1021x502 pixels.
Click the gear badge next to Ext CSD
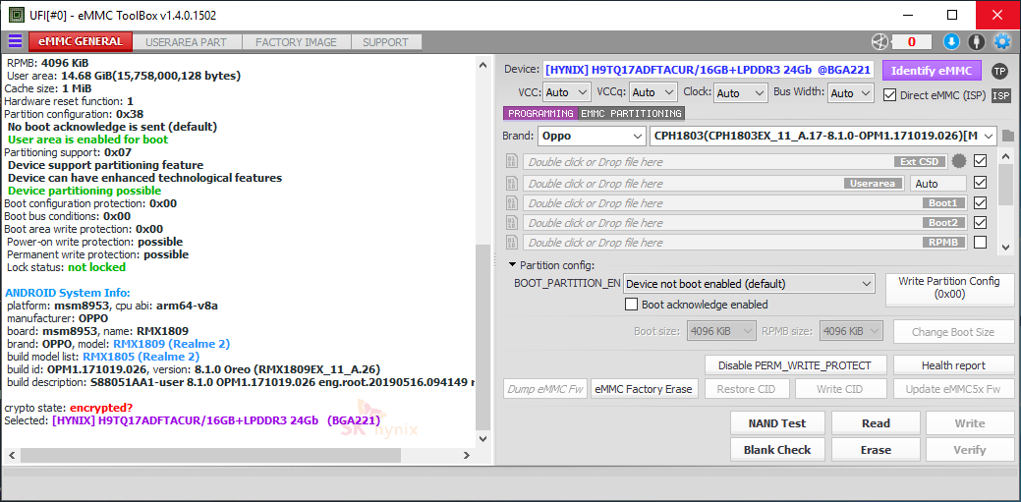pyautogui.click(x=958, y=161)
